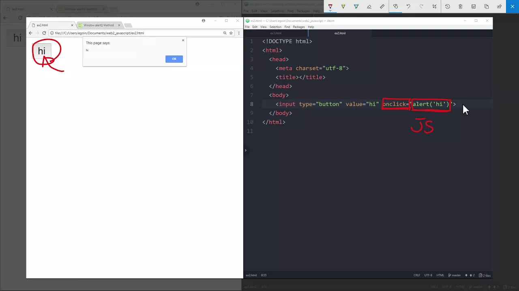Open the Packages menu in Atom
519x291 pixels.
pos(299,27)
